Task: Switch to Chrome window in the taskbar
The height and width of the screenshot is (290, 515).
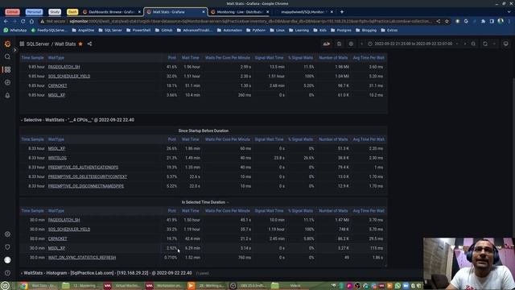Action: [x=38, y=285]
